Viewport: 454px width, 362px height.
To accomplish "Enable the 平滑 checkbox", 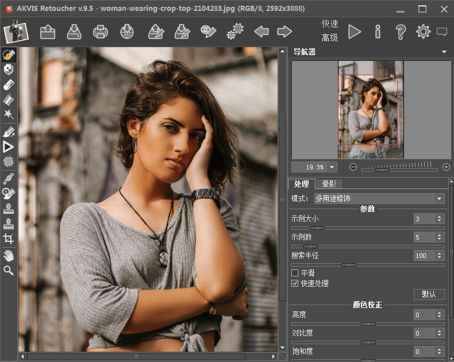I will tap(295, 273).
